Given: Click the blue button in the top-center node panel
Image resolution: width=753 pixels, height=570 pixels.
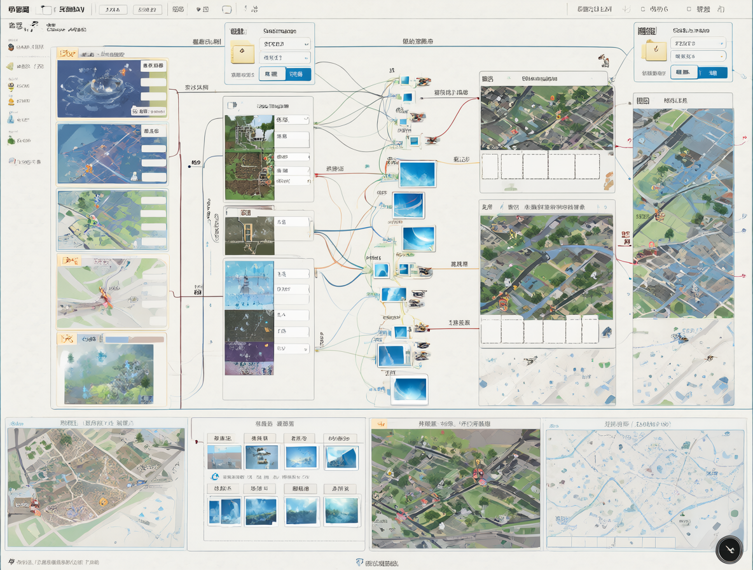Looking at the screenshot, I should 298,74.
